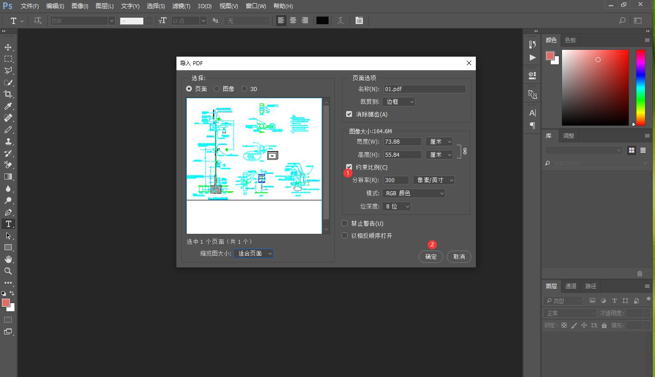Open the 模式 RGB 颜色 dropdown
Viewport: 655px width, 377px height.
click(413, 193)
